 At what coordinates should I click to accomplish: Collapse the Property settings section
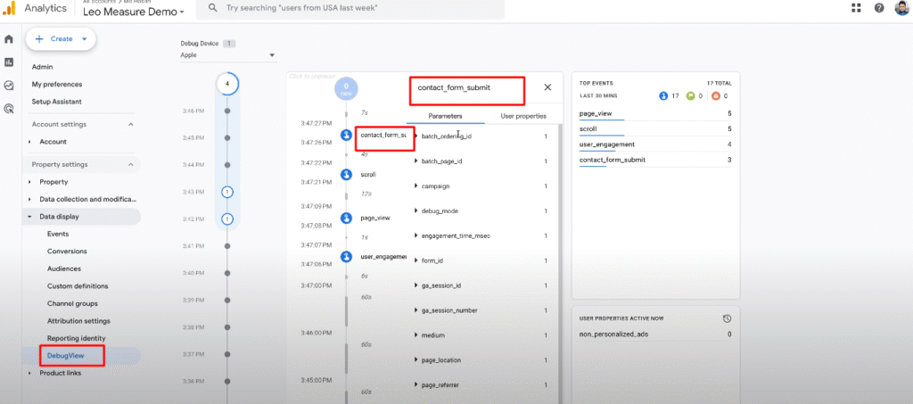pos(130,165)
